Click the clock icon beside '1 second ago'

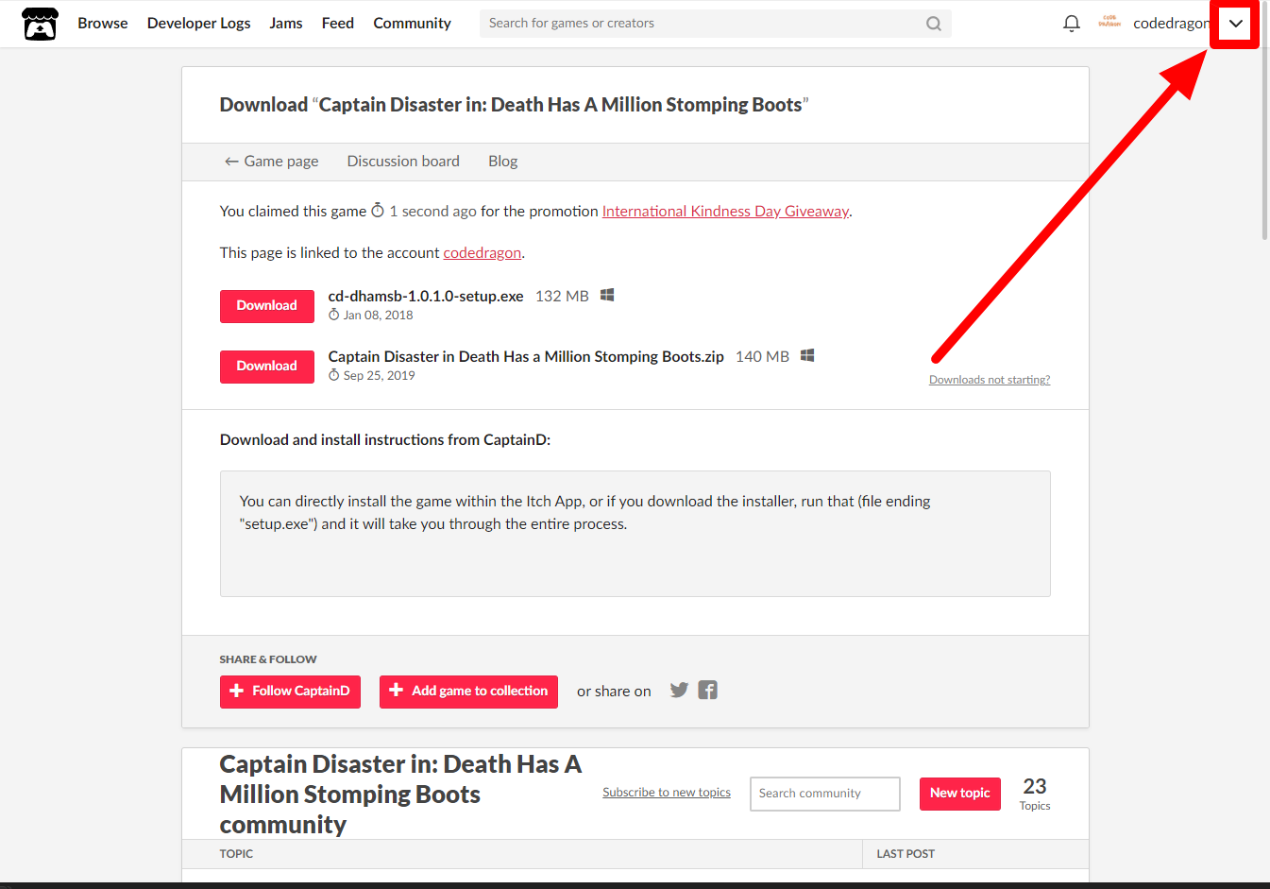(x=378, y=210)
